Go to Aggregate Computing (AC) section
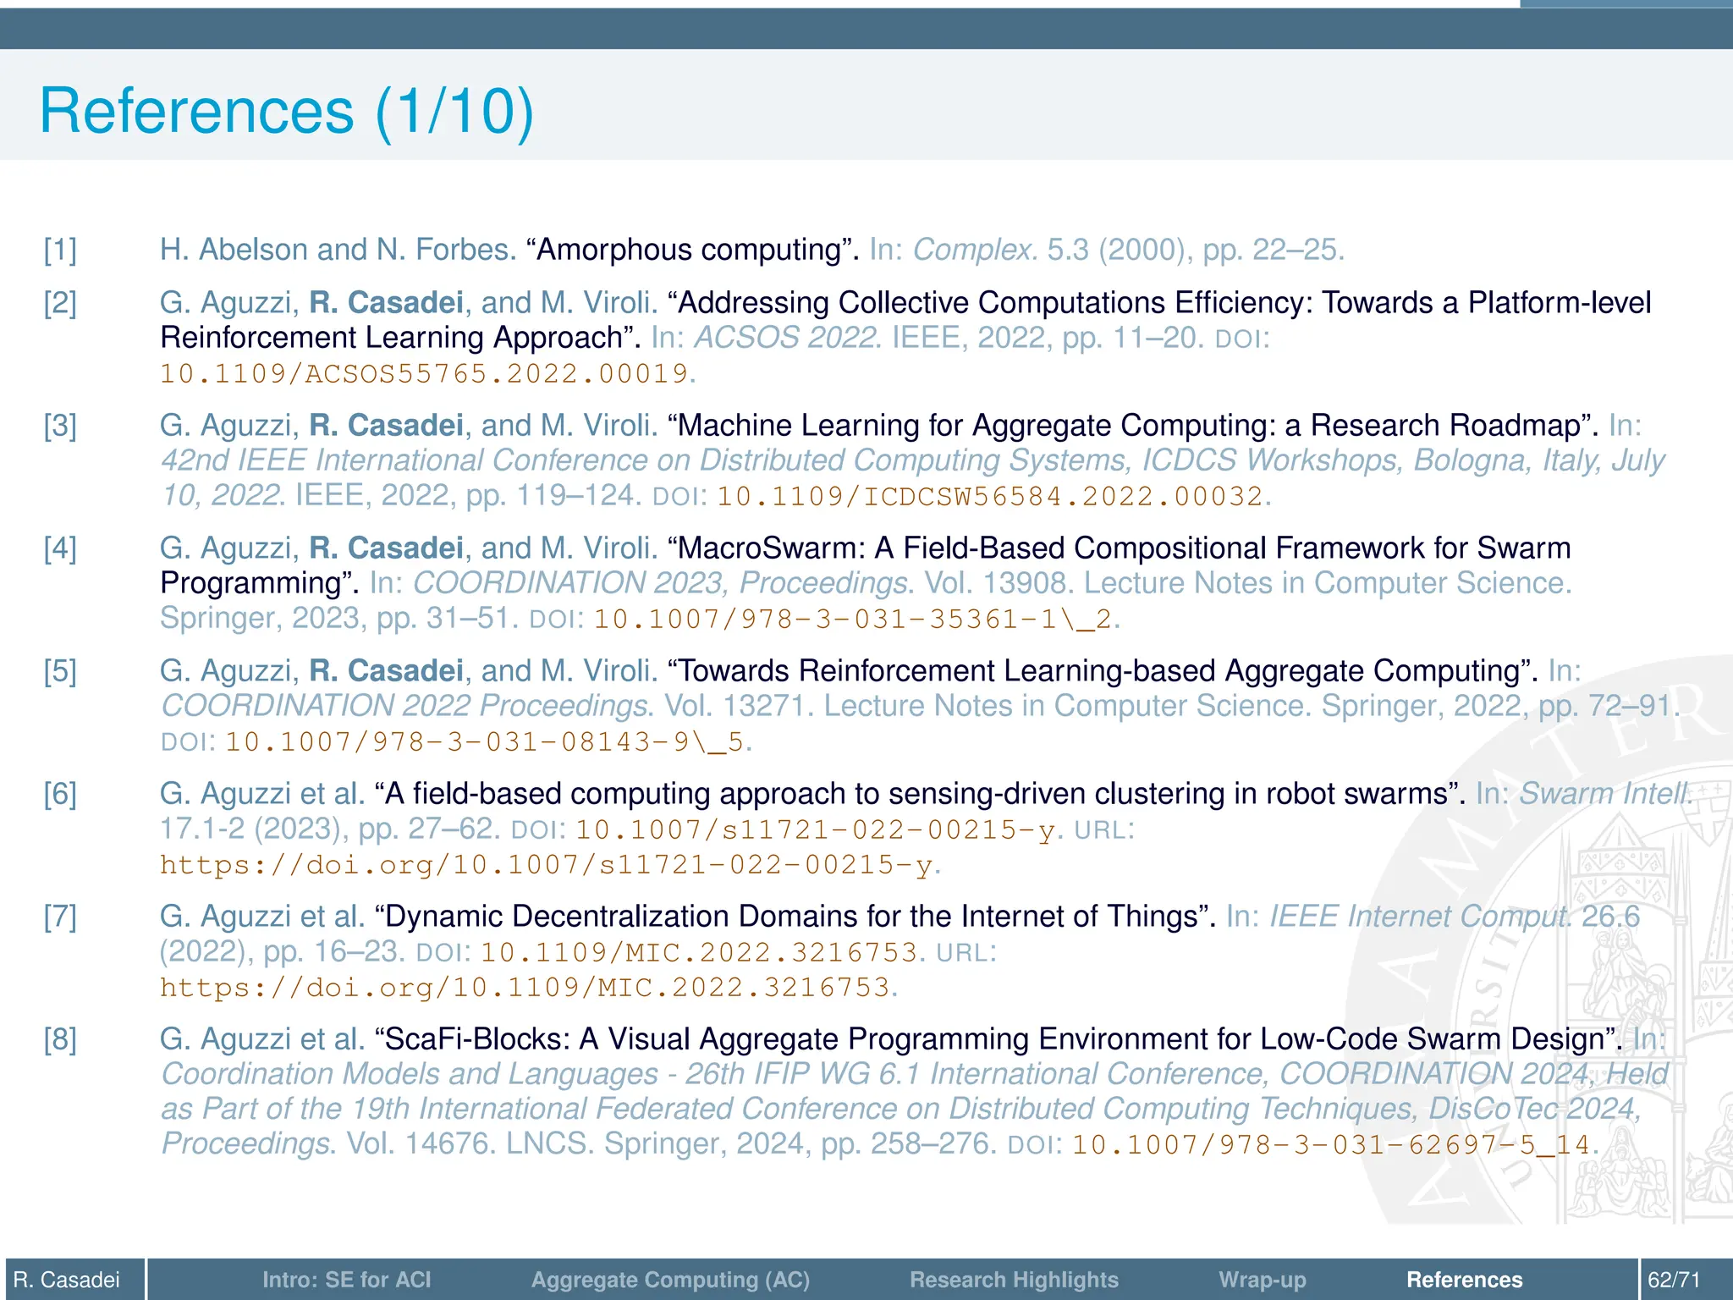This screenshot has height=1300, width=1733. coord(670,1279)
